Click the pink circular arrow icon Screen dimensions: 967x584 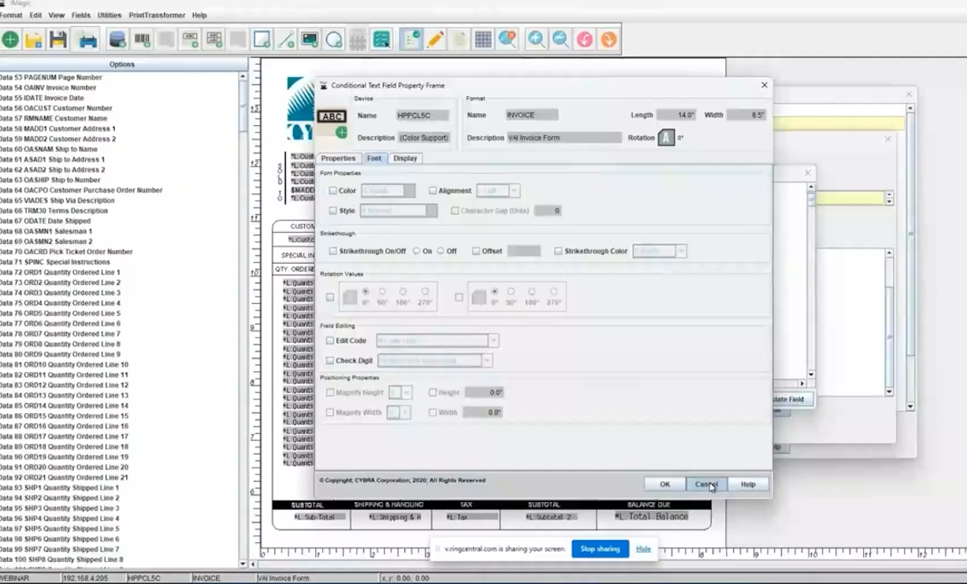(585, 39)
